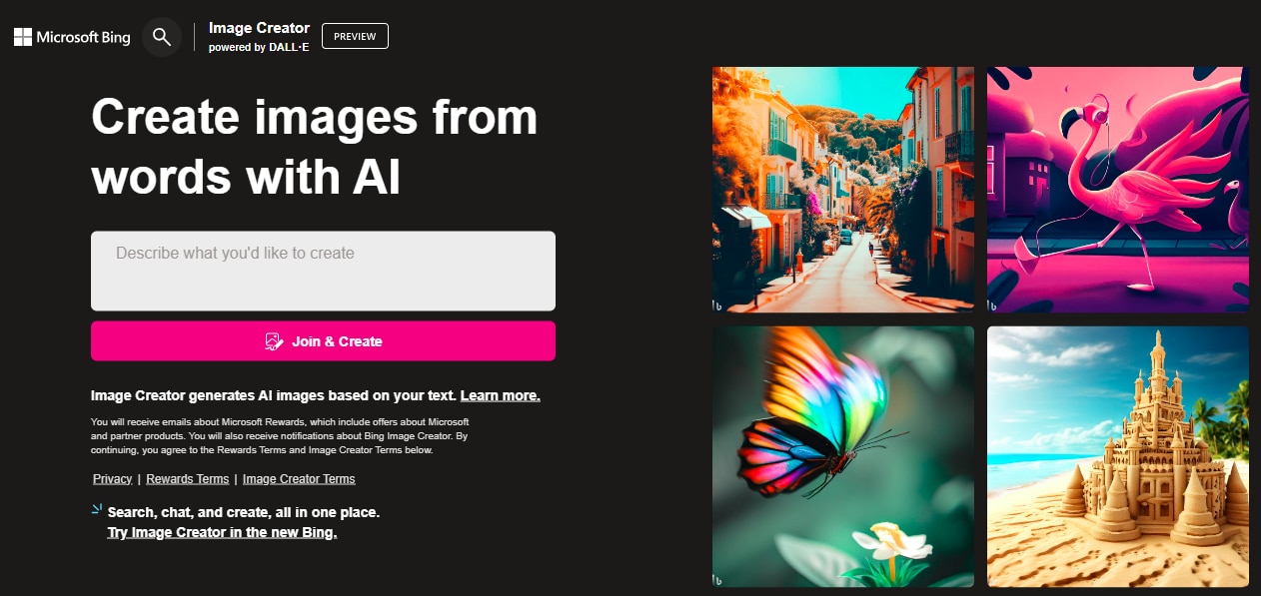
Task: Select the rainbow butterfly thumbnail
Action: 843,456
